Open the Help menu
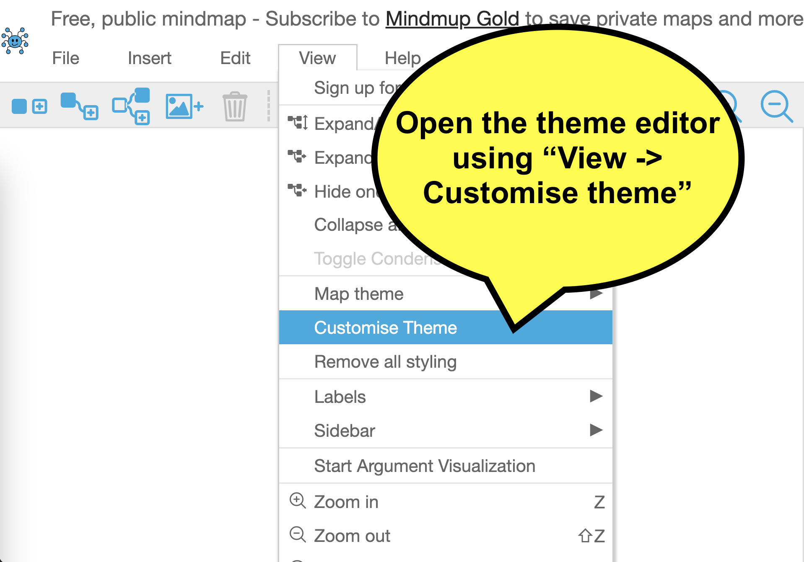The height and width of the screenshot is (562, 804). coord(402,58)
